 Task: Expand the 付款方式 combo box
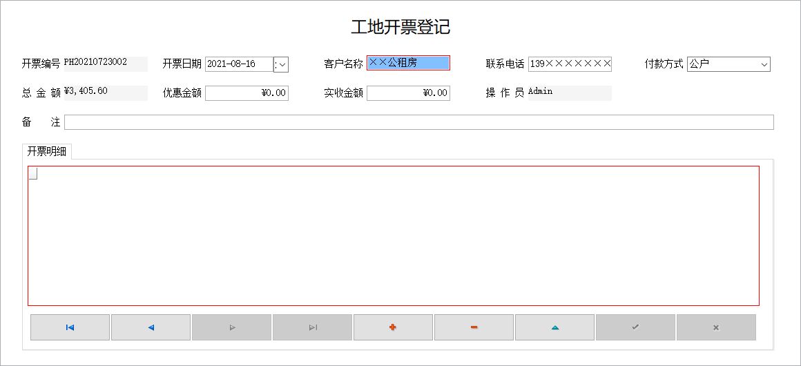click(764, 64)
